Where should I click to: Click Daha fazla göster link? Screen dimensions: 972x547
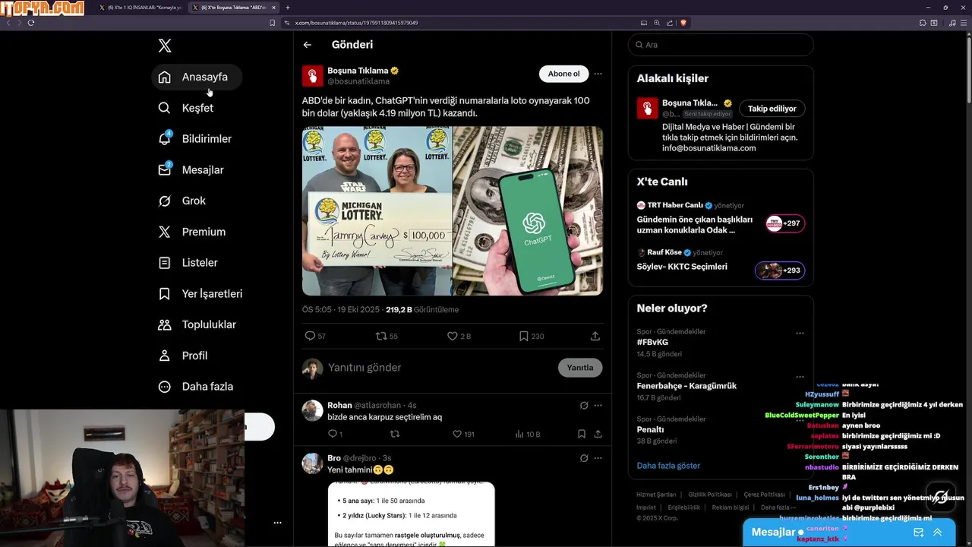(668, 466)
